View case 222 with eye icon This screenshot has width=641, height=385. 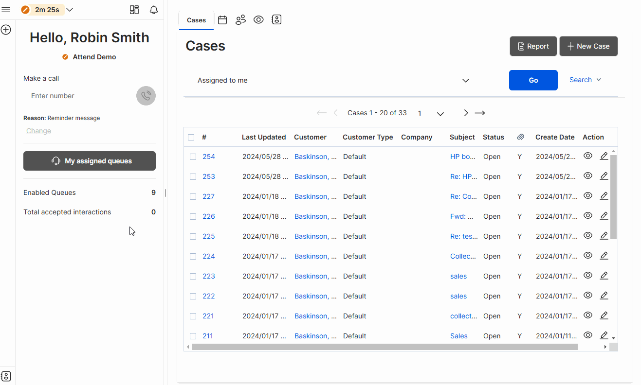coord(588,295)
